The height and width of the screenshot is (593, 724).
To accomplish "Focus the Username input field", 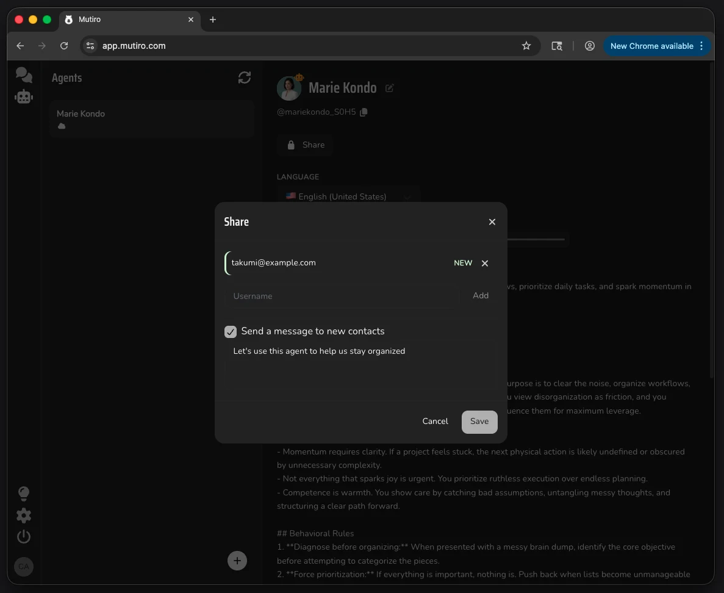I will click(x=342, y=296).
